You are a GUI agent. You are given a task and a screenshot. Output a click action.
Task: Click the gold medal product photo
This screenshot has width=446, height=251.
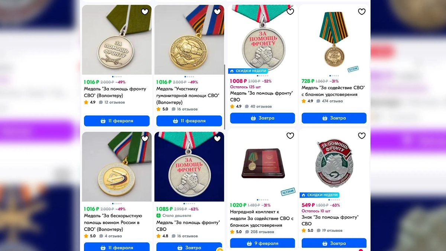pos(189,40)
